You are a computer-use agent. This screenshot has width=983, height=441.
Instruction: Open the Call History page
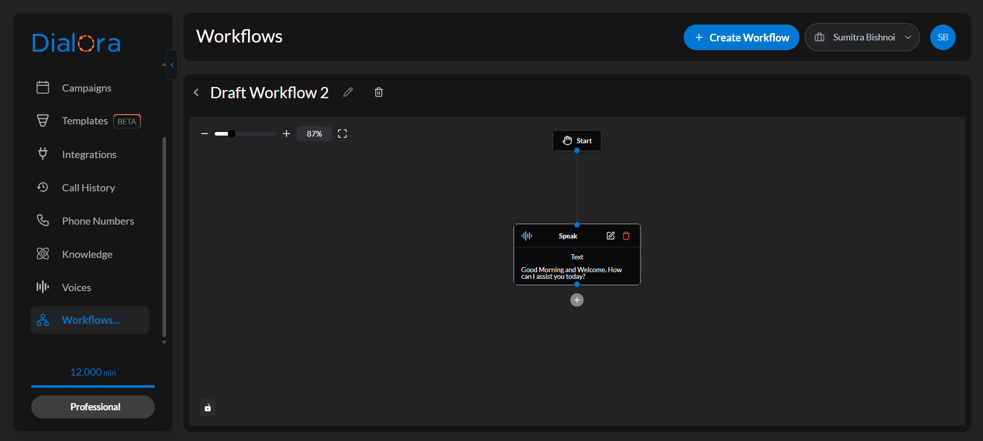click(88, 188)
